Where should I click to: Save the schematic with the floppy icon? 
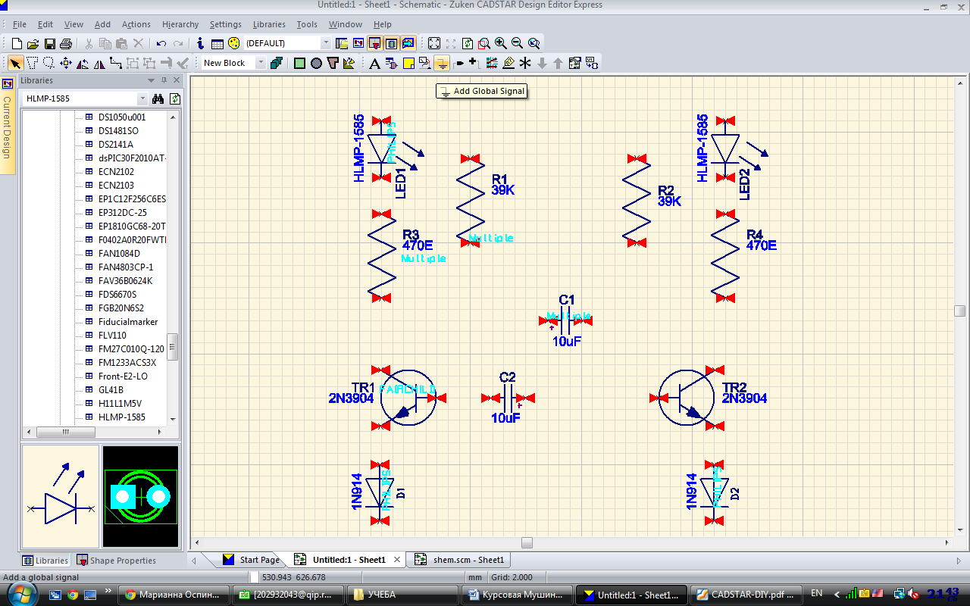(x=49, y=44)
